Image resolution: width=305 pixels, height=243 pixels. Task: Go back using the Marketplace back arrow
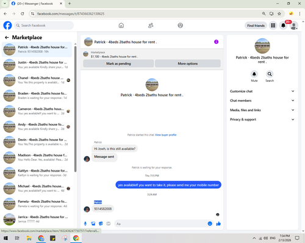tap(7, 37)
